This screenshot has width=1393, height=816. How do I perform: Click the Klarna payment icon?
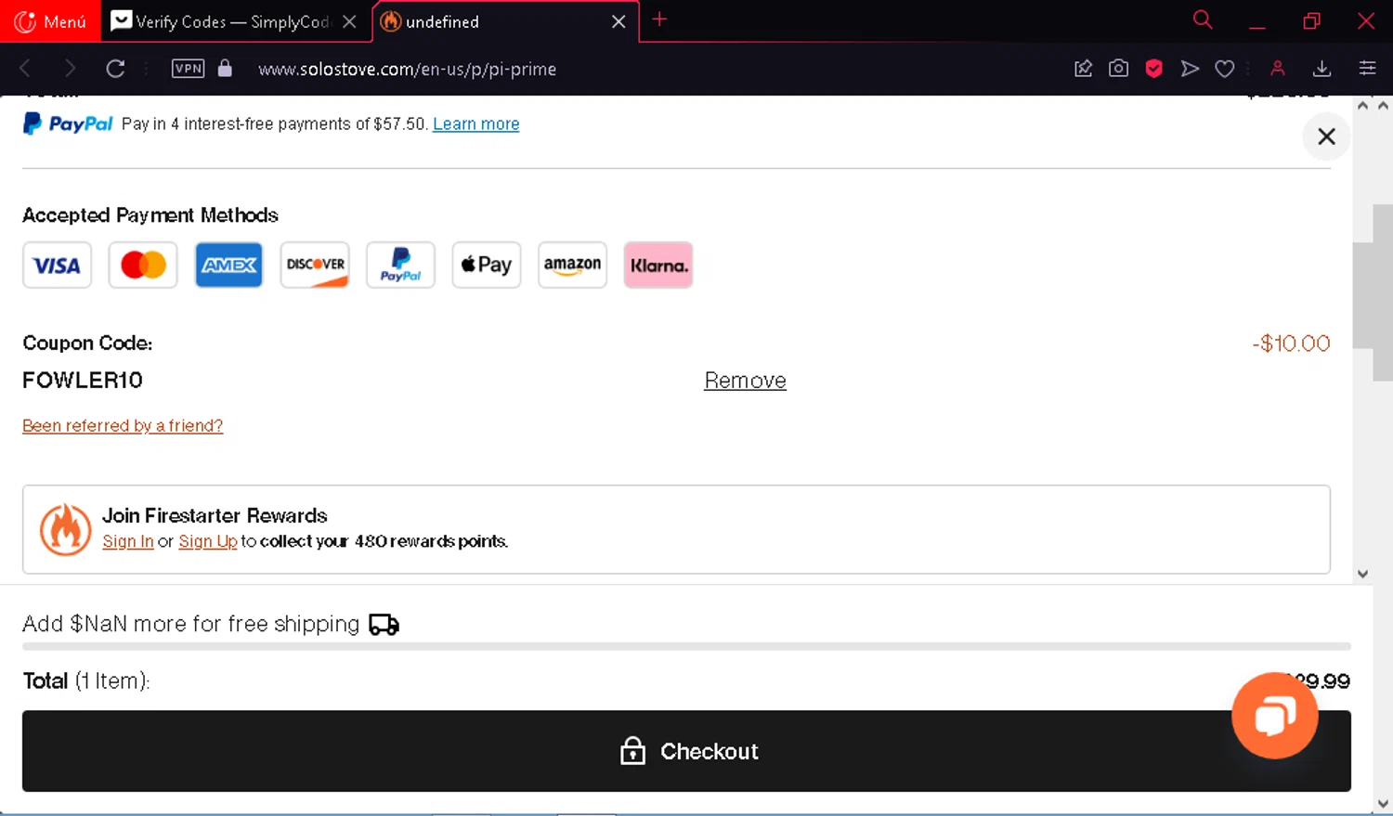(x=658, y=266)
